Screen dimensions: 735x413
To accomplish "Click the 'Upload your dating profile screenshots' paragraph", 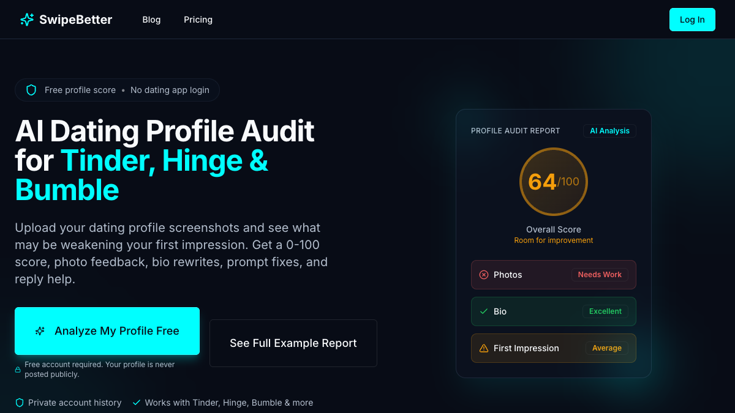I will 171,253.
